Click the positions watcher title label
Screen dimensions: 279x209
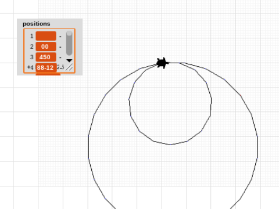click(37, 24)
